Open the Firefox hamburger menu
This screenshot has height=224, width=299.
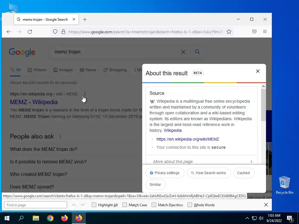point(265,32)
